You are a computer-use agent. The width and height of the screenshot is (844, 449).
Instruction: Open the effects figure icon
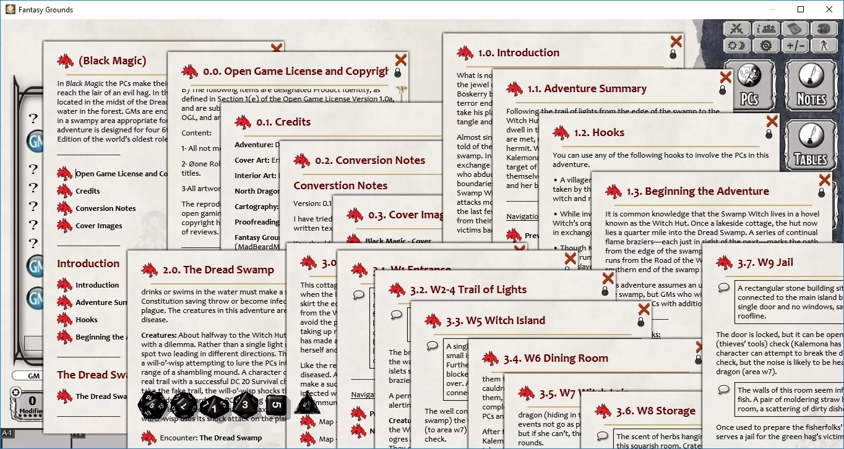824,45
